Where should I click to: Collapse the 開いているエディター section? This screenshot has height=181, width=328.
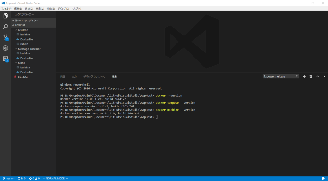(33, 20)
